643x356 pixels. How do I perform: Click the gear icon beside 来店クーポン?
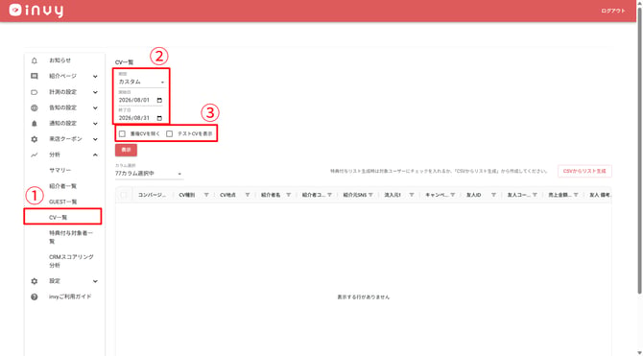tap(35, 139)
